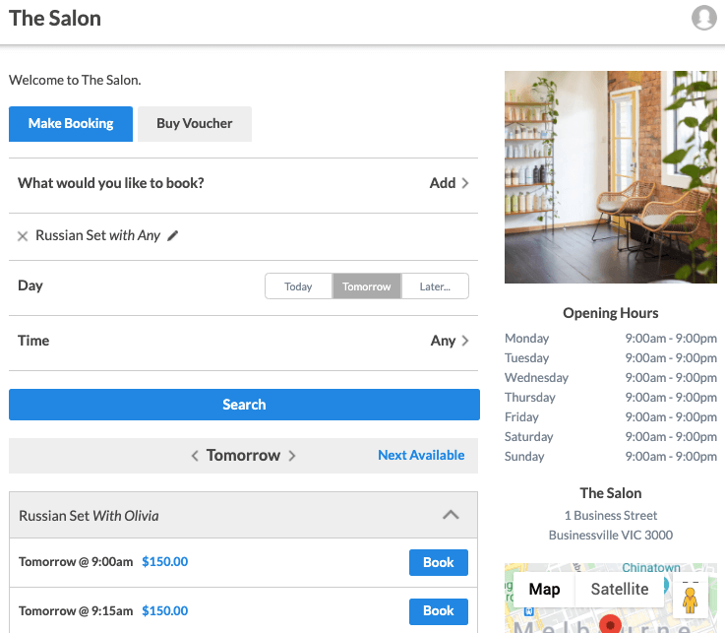The width and height of the screenshot is (725, 633).
Task: Switch to Buy Voucher tab
Action: 195,123
